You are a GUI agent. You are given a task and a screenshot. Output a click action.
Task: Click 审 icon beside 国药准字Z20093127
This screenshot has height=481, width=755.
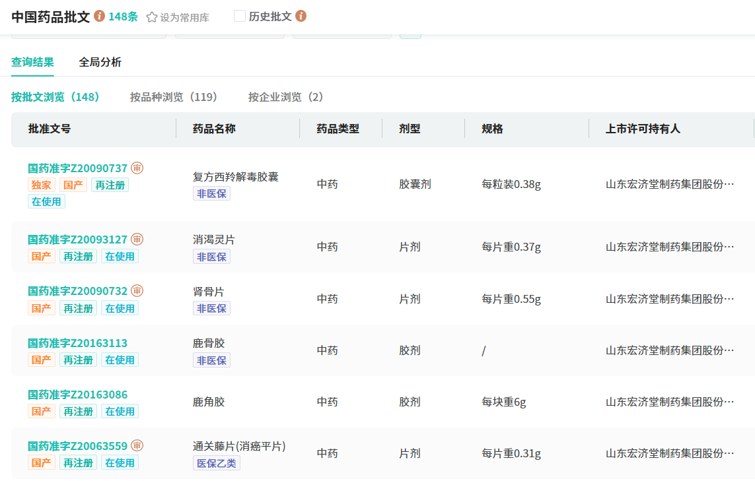(137, 240)
